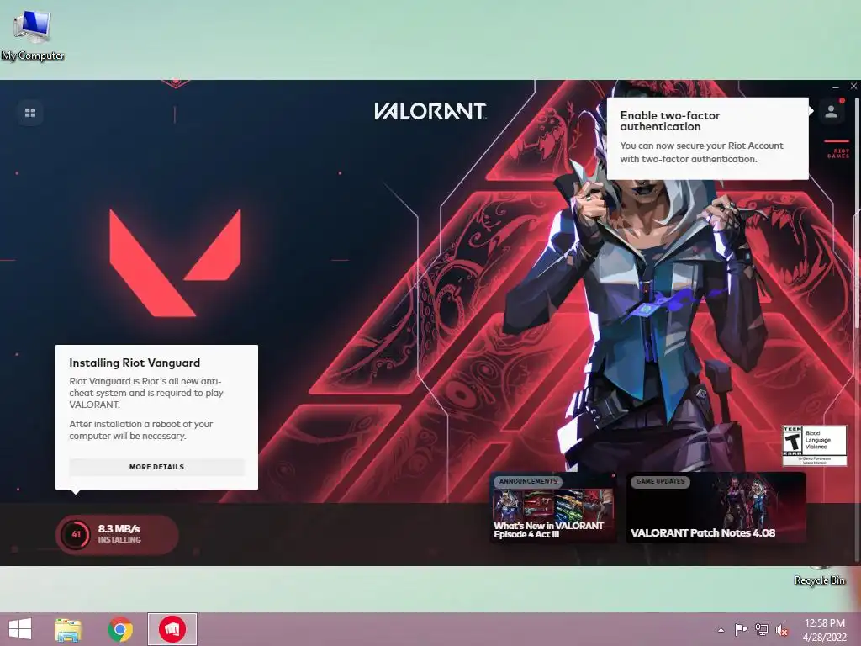
Task: Click the ESRB Teen rating badge
Action: click(814, 446)
